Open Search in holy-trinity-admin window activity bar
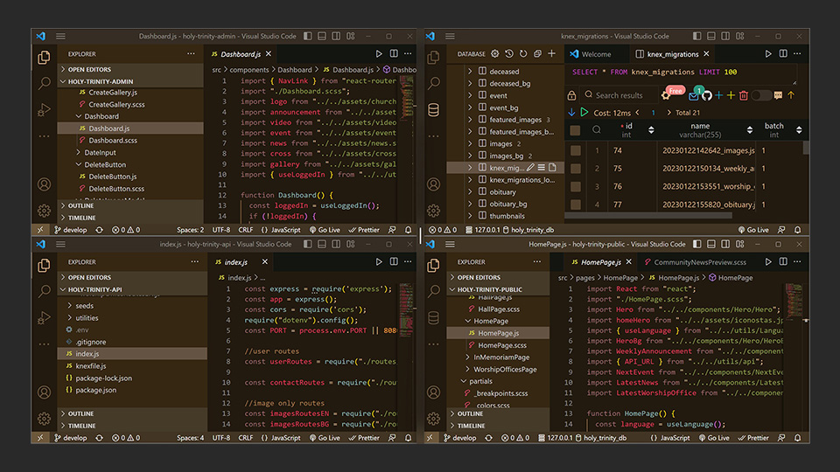Screen dimensions: 840x472 coord(44,83)
